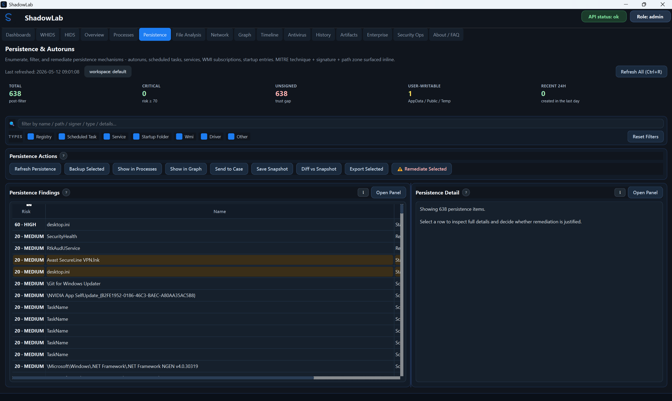Open the Security Ops tab
The image size is (672, 401).
410,35
